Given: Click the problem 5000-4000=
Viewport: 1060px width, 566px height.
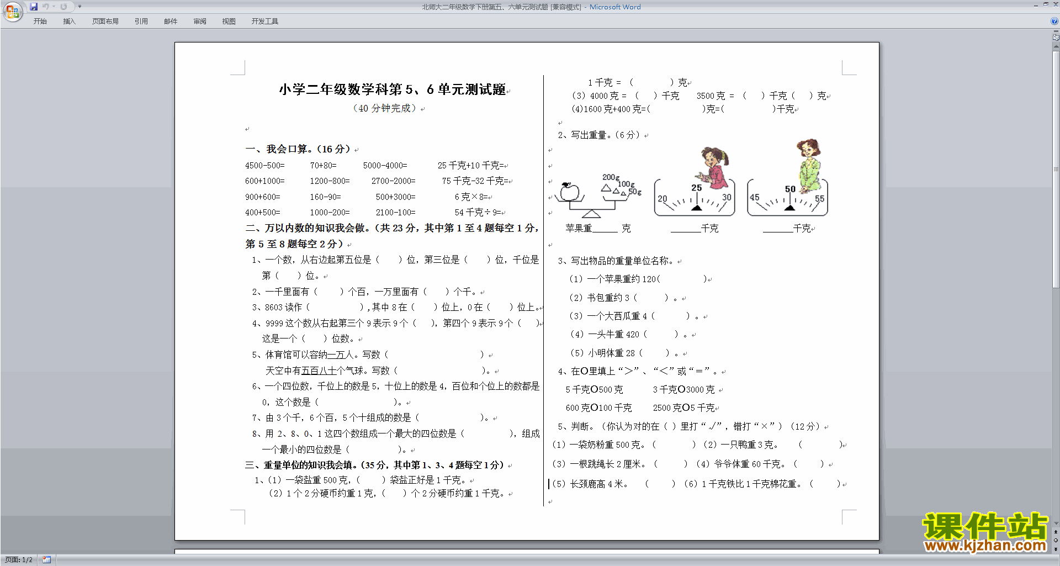Looking at the screenshot, I should click(385, 166).
